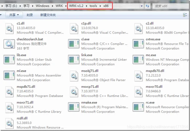Navigate to 学习 (E:) drive breadcrumb
The image size is (190, 131).
click(x=11, y=6)
